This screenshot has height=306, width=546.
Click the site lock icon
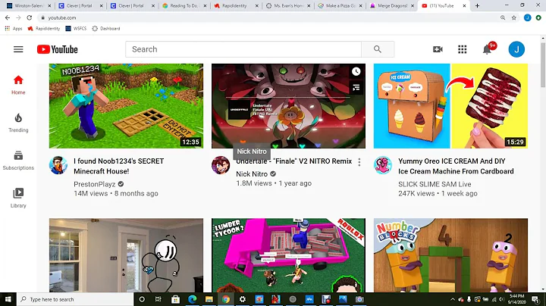42,17
